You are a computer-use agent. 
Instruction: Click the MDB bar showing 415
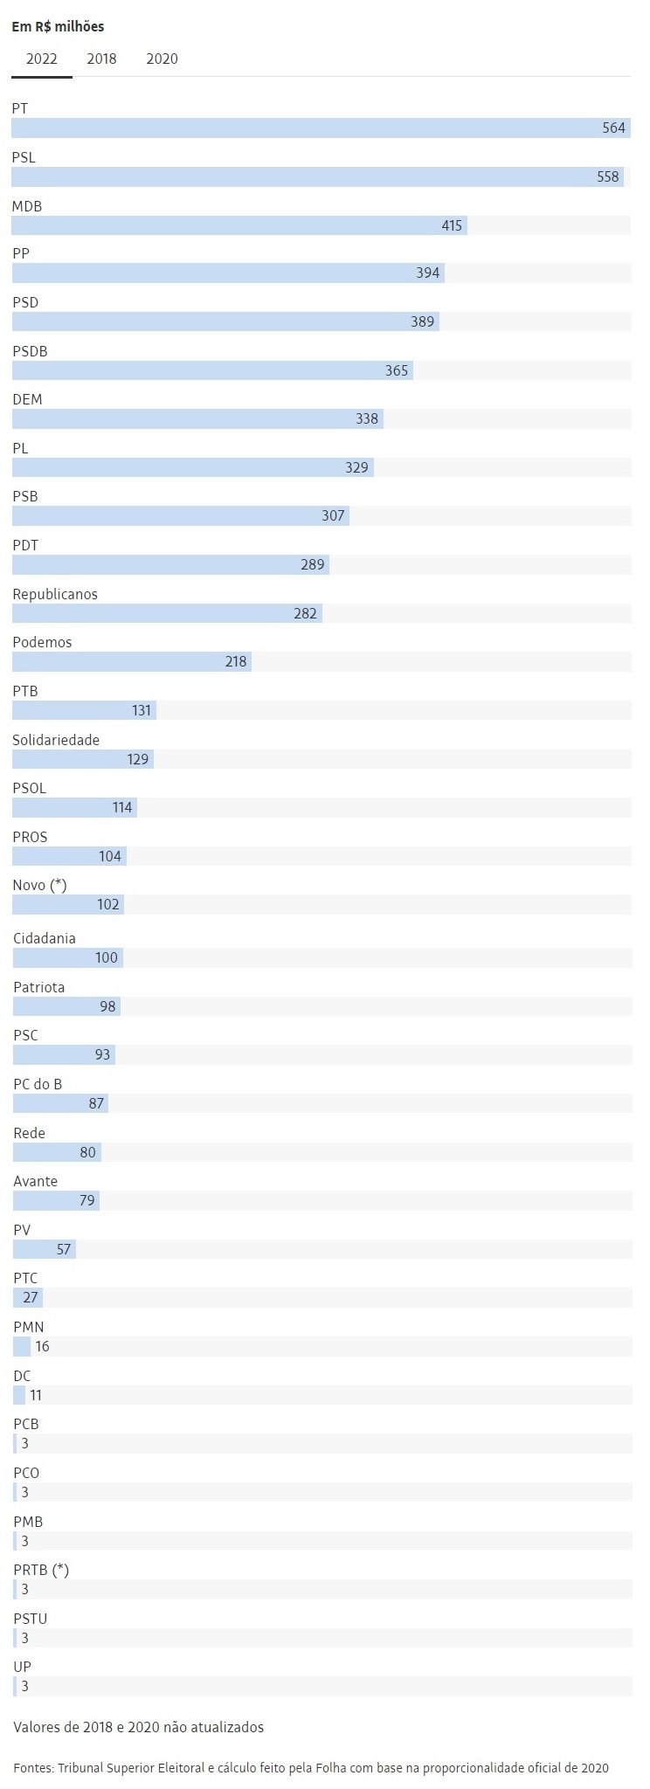[x=239, y=225]
